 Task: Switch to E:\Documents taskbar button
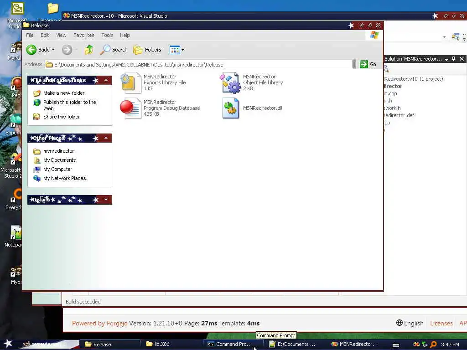click(295, 345)
